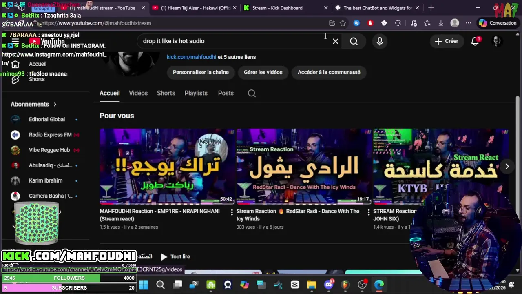Click Accéder à la communauté button
The height and width of the screenshot is (294, 522).
pyautogui.click(x=329, y=72)
